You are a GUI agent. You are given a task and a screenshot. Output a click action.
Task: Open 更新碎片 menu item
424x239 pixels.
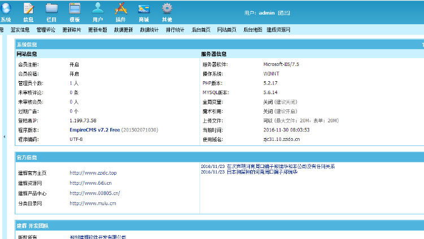(x=72, y=30)
